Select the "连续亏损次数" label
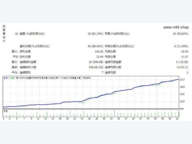 113,67
